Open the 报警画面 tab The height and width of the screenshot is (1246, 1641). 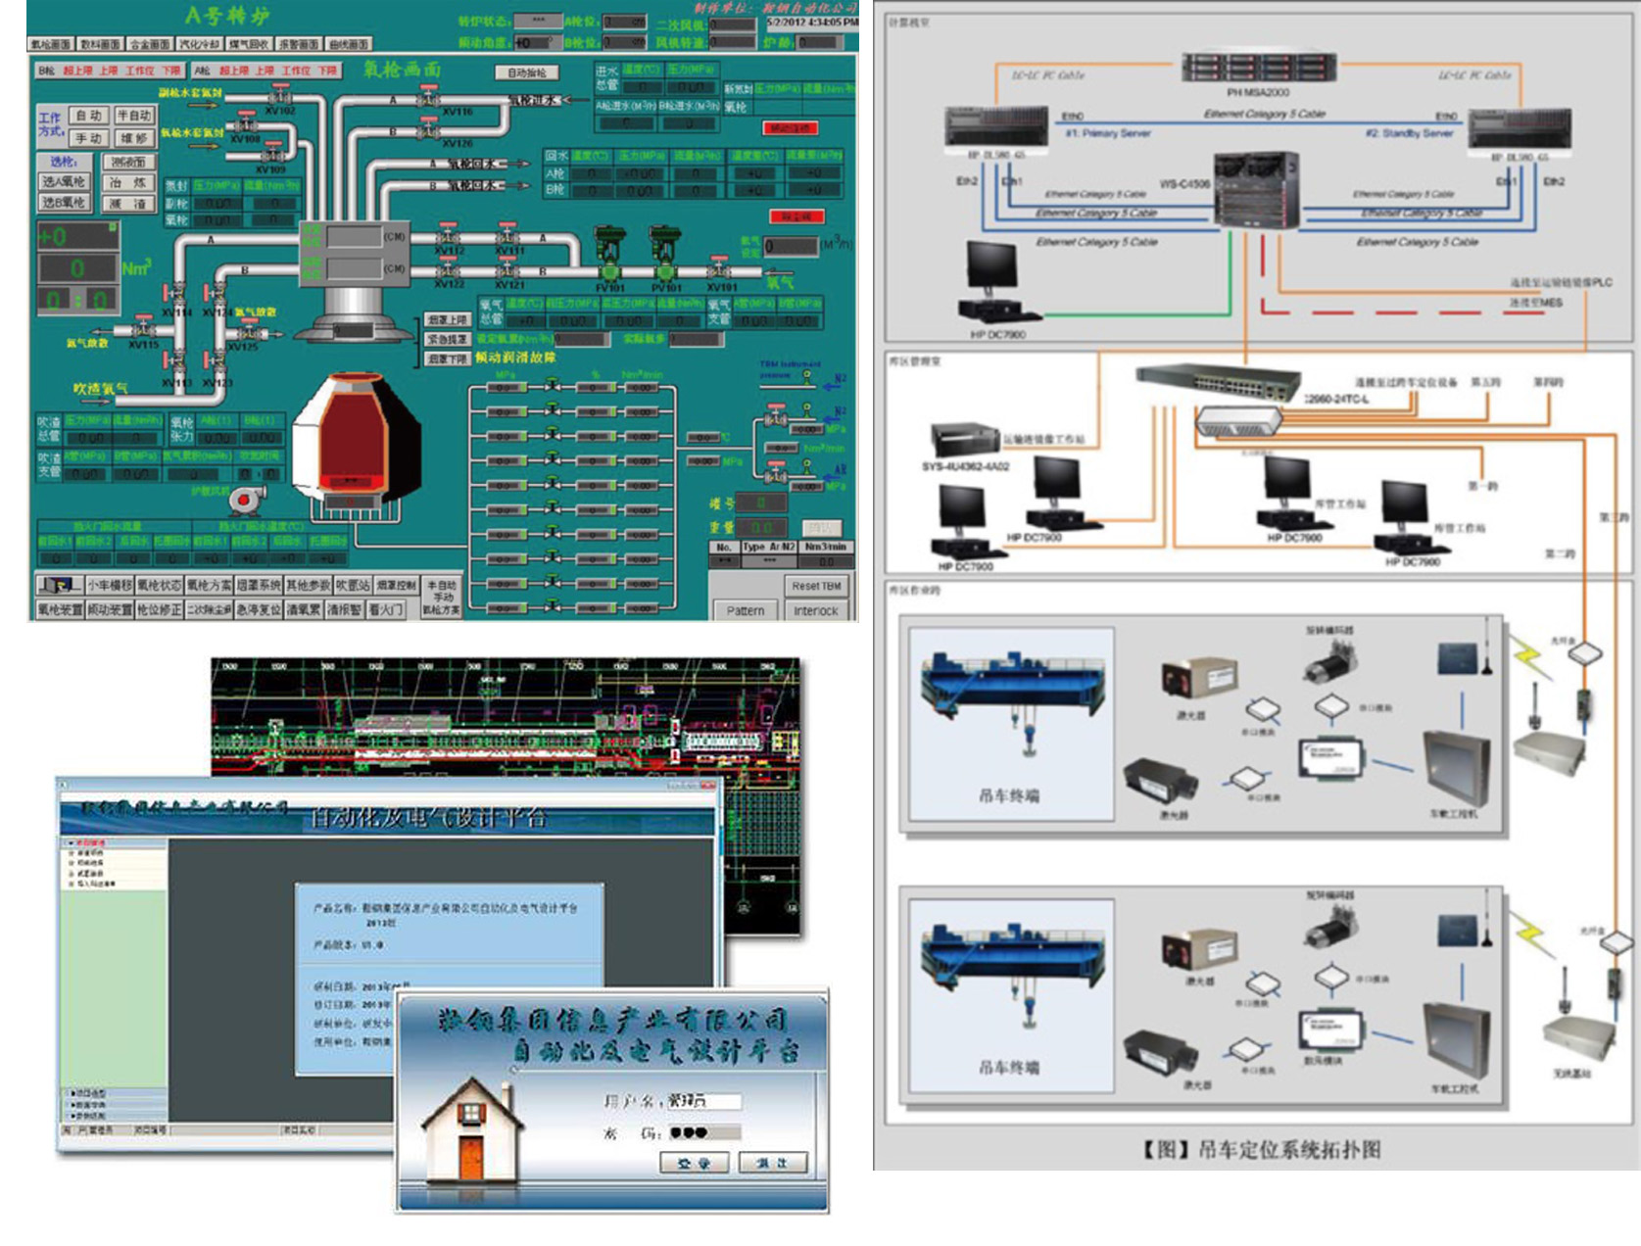tap(298, 44)
